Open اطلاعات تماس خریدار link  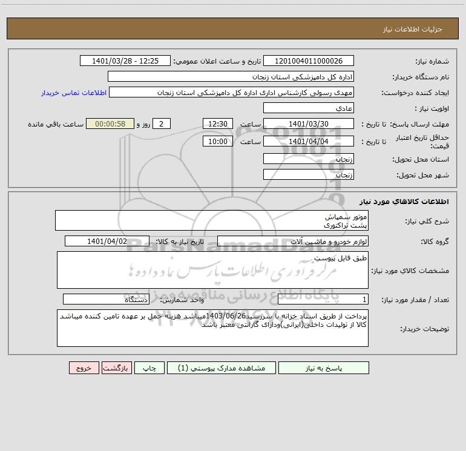(x=74, y=93)
